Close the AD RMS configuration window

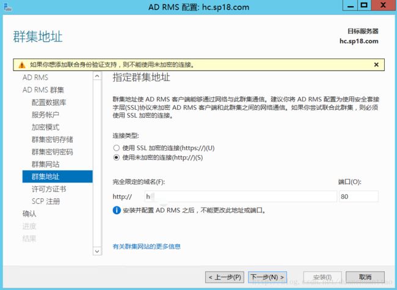pyautogui.click(x=383, y=5)
